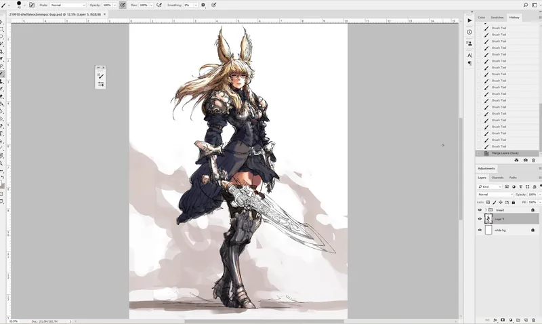Switch to the Paths tab
542x324 pixels.
[513, 178]
